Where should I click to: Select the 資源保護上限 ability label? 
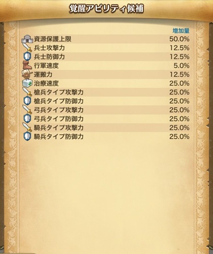point(52,39)
